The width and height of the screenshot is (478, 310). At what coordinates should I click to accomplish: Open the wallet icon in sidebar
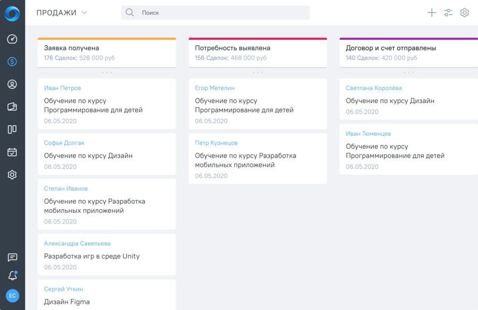click(12, 107)
